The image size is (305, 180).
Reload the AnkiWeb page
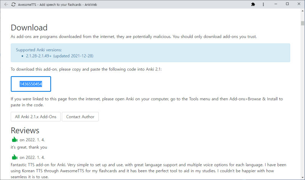coord(13,4)
